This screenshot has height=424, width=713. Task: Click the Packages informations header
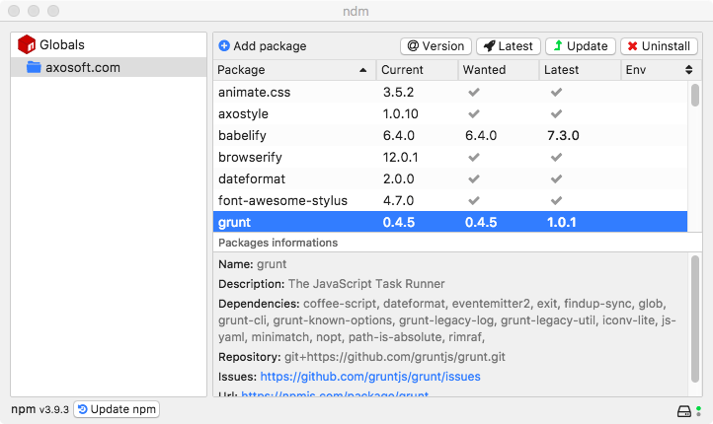click(277, 243)
